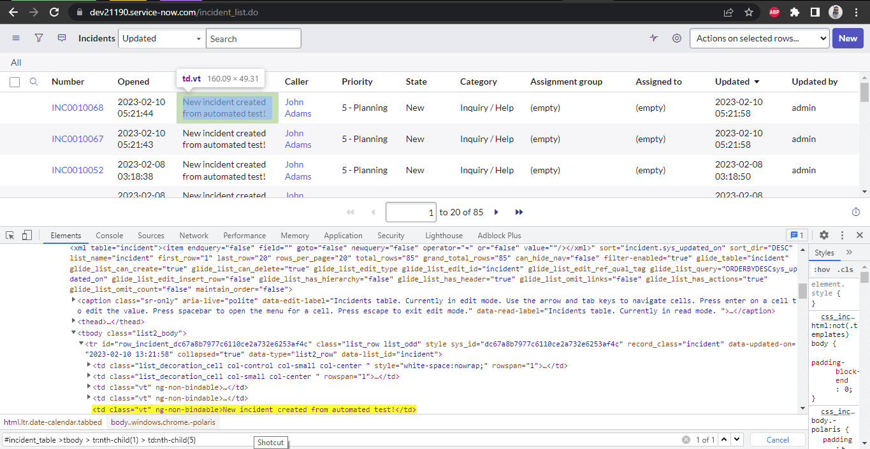Check the select-all rows checkbox
This screenshot has width=870, height=449.
[15, 82]
